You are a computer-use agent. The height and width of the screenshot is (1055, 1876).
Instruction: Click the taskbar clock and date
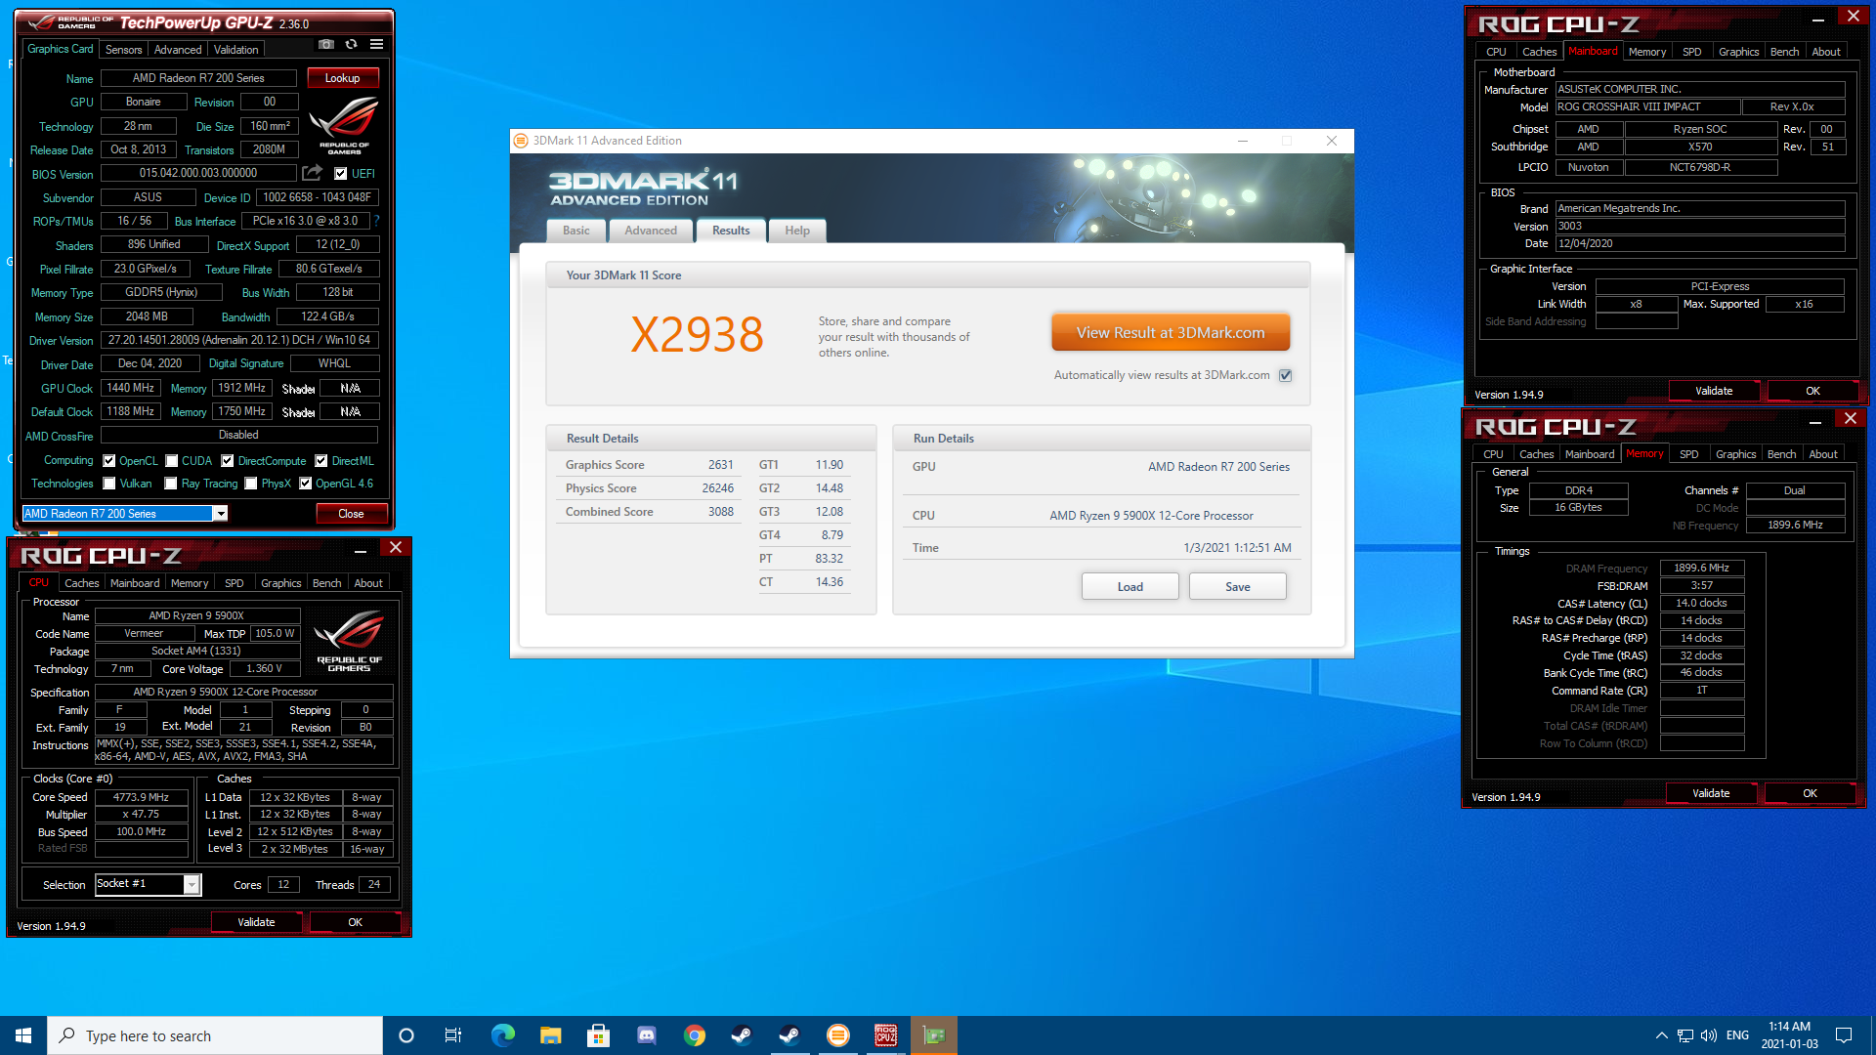(x=1789, y=1035)
